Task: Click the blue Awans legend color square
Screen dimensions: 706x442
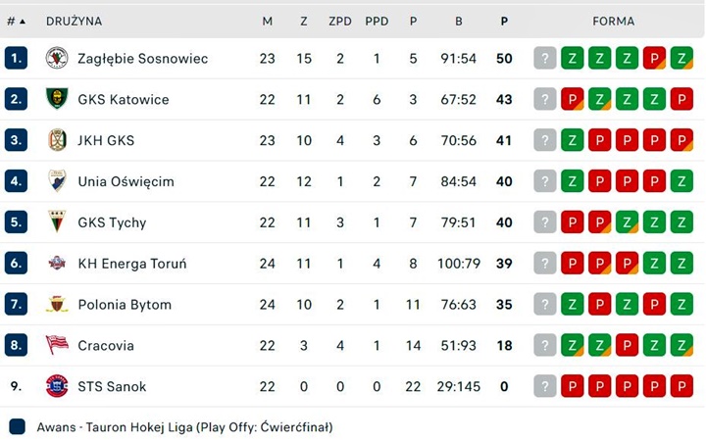Action: pos(17,427)
